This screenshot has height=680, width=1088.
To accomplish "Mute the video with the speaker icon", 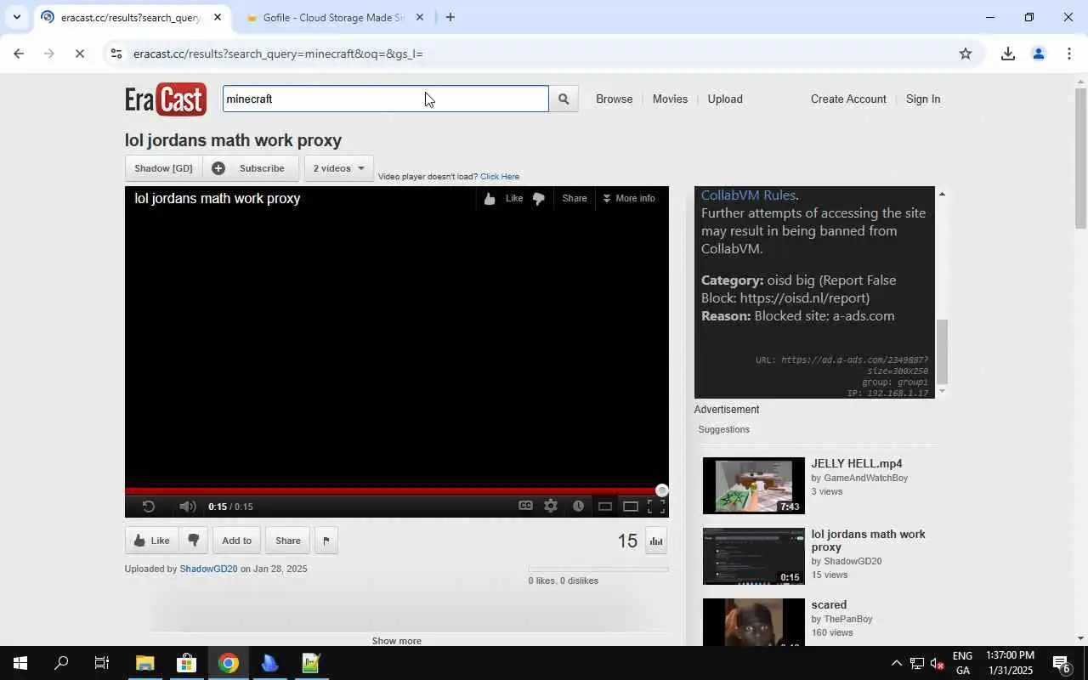I will [187, 507].
